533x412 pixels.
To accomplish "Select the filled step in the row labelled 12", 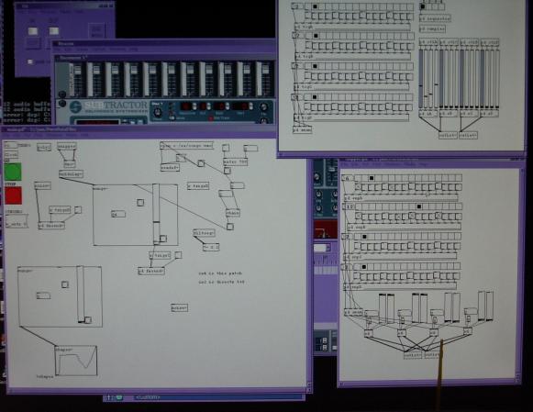I will click(419, 206).
